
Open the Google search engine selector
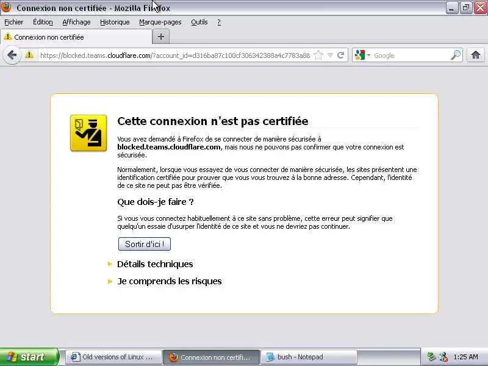[362, 56]
